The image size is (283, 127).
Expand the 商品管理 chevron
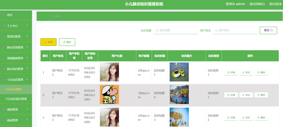click(x=27, y=120)
